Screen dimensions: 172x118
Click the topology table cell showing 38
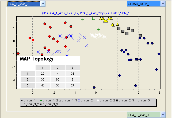(73, 73)
